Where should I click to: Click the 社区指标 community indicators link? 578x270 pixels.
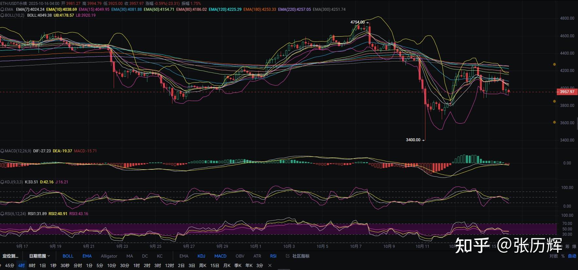click(301, 256)
